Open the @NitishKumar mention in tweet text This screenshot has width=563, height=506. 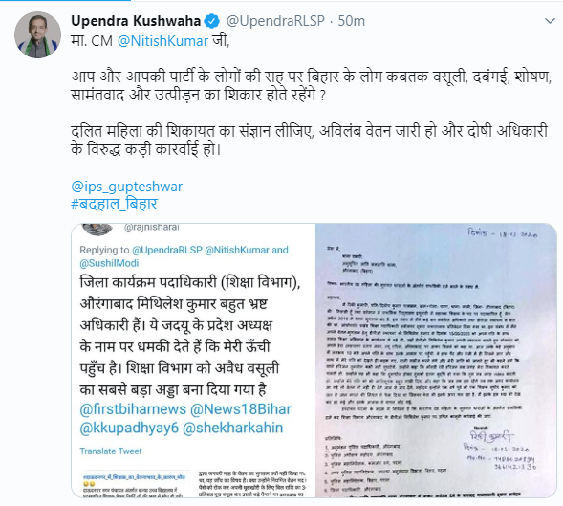point(162,41)
